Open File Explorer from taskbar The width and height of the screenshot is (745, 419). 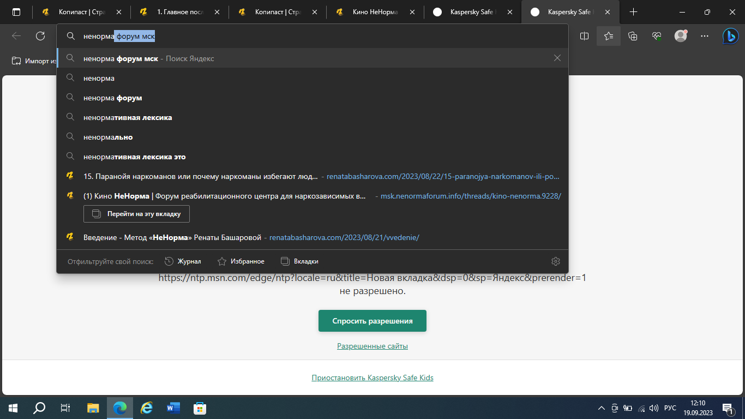point(93,408)
